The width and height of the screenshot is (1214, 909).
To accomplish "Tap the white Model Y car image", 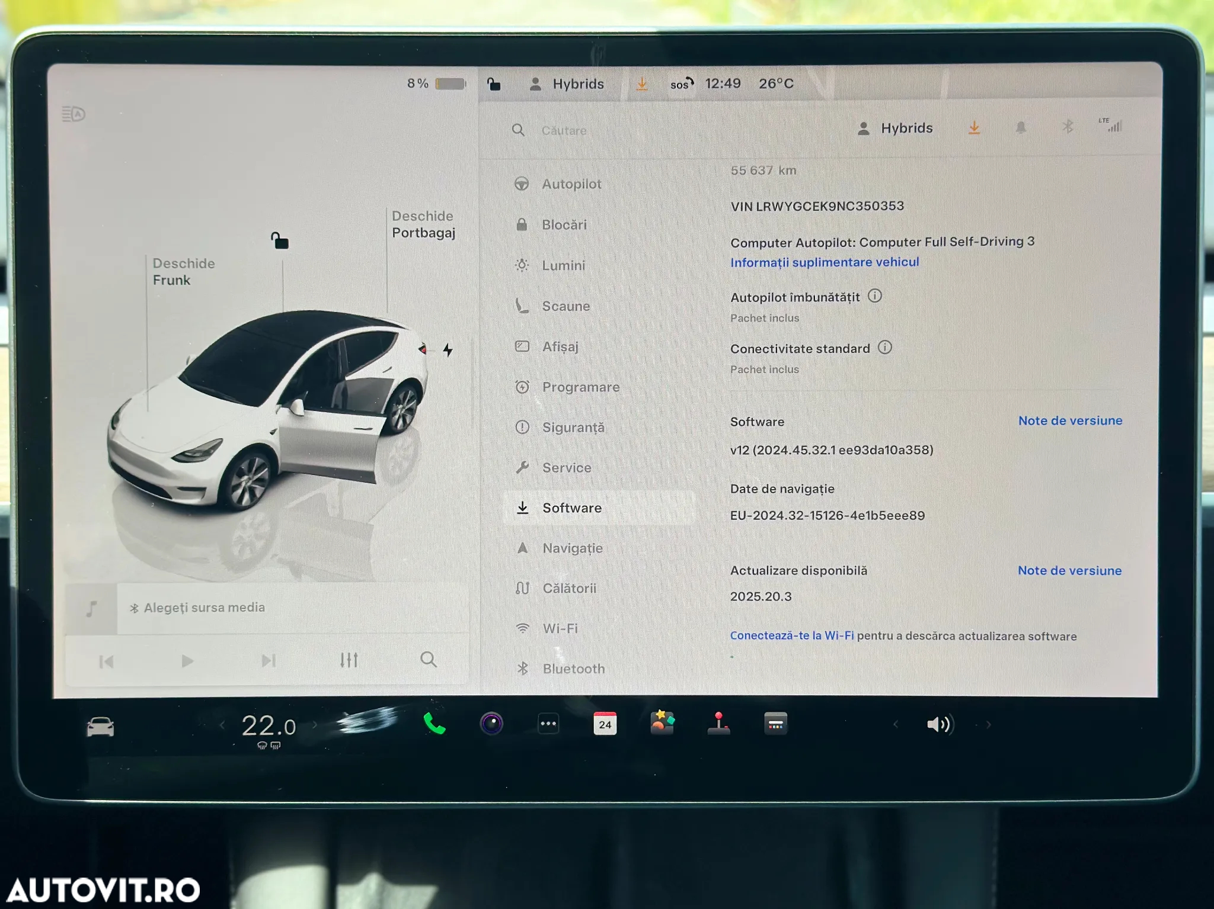I will pyautogui.click(x=267, y=410).
